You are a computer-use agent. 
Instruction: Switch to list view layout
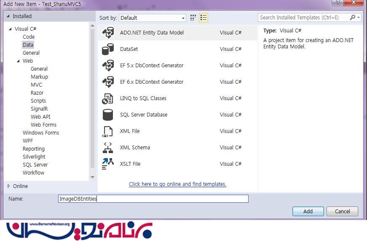[x=204, y=18]
